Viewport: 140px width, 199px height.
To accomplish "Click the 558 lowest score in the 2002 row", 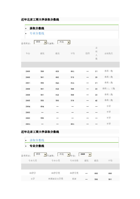I will (42, 118).
